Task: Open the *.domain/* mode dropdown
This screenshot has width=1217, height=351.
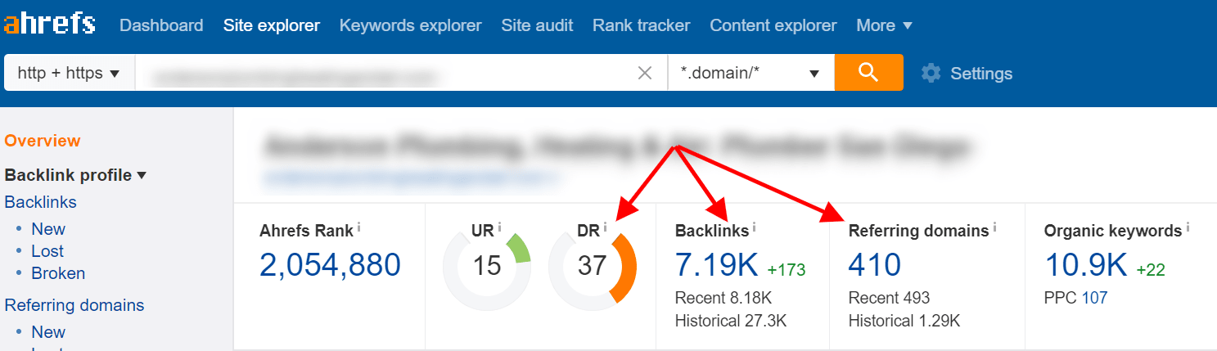Action: tap(750, 73)
